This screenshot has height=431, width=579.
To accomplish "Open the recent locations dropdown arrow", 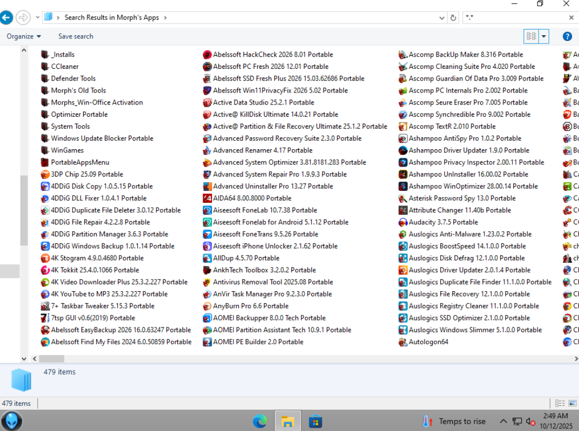I will [x=37, y=17].
